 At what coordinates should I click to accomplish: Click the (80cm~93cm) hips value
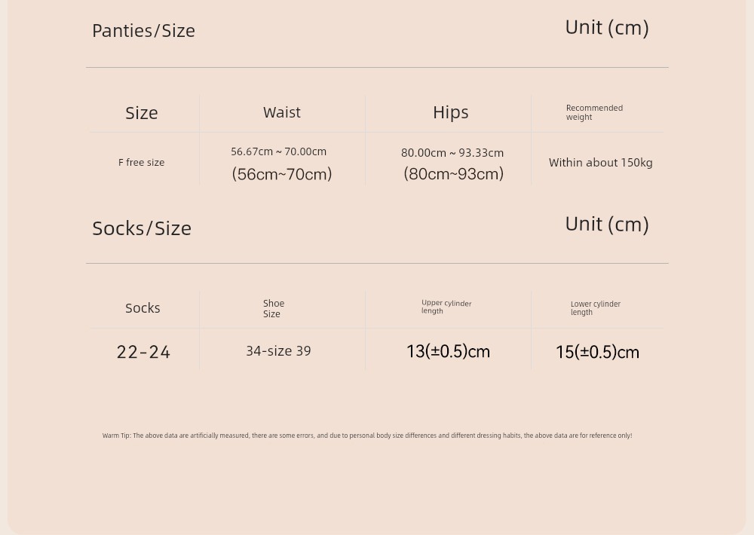(453, 174)
